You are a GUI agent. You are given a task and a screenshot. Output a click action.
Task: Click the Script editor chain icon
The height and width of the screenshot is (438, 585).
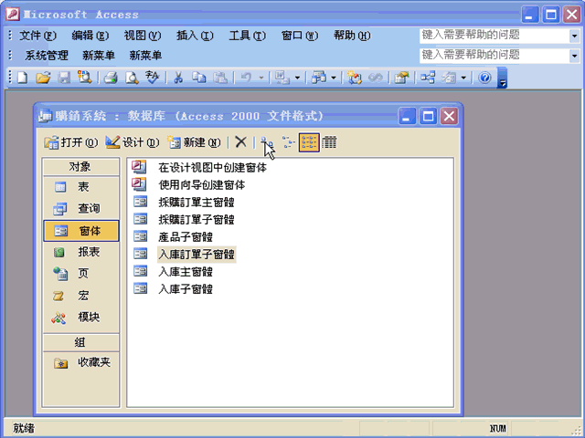[x=376, y=78]
